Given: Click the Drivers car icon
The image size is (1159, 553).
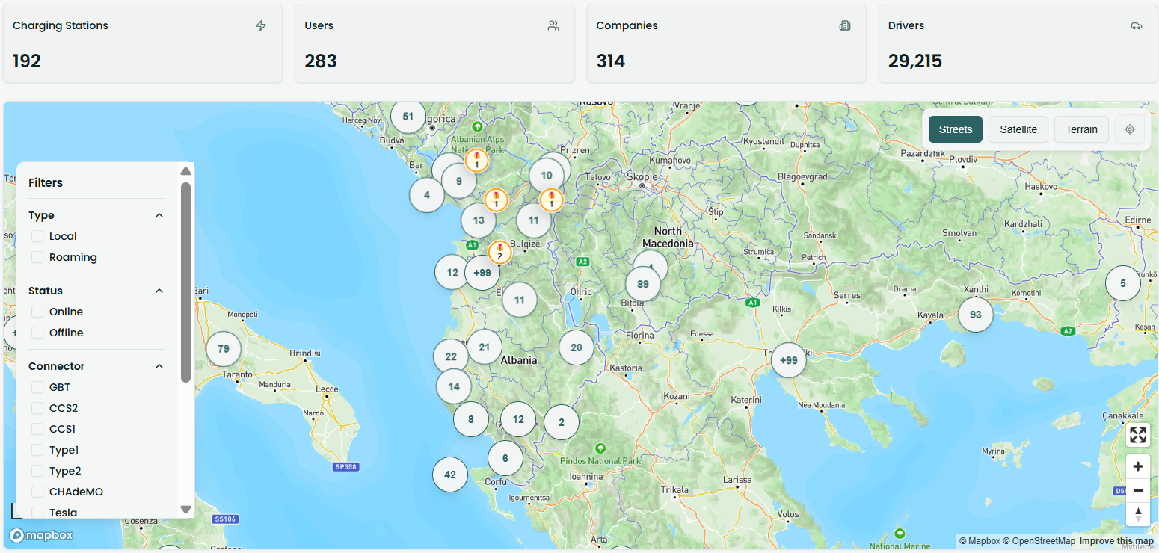Looking at the screenshot, I should (x=1137, y=25).
